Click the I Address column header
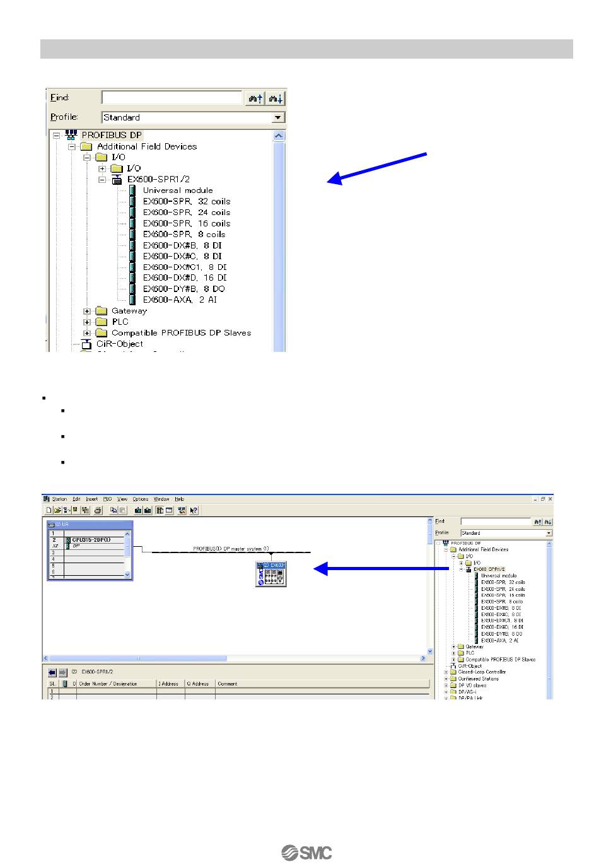This screenshot has width=599, height=864. 170,684
